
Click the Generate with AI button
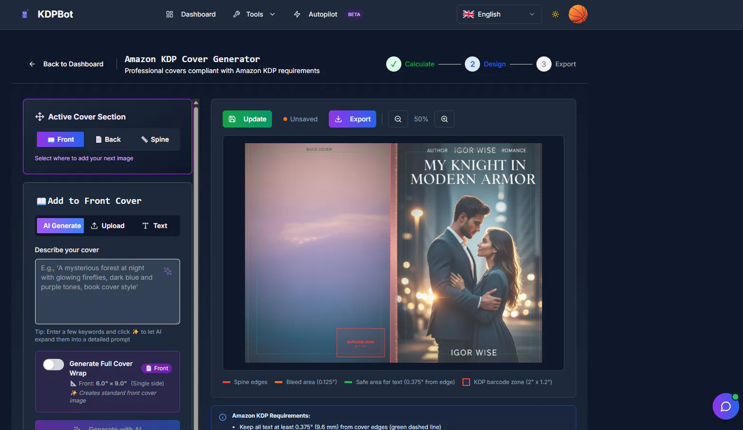coord(108,425)
